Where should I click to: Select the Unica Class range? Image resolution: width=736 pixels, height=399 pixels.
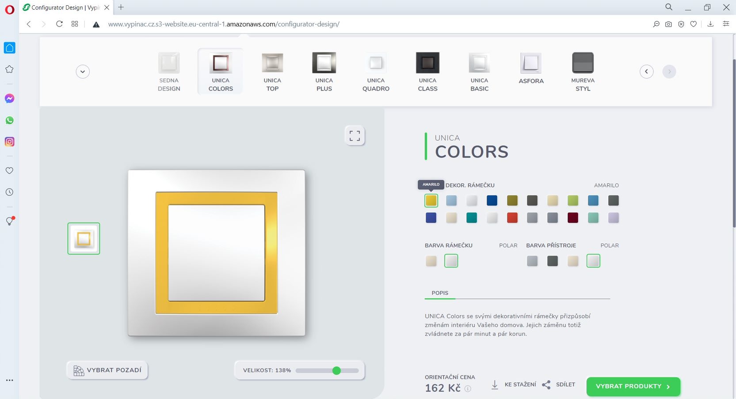(427, 72)
